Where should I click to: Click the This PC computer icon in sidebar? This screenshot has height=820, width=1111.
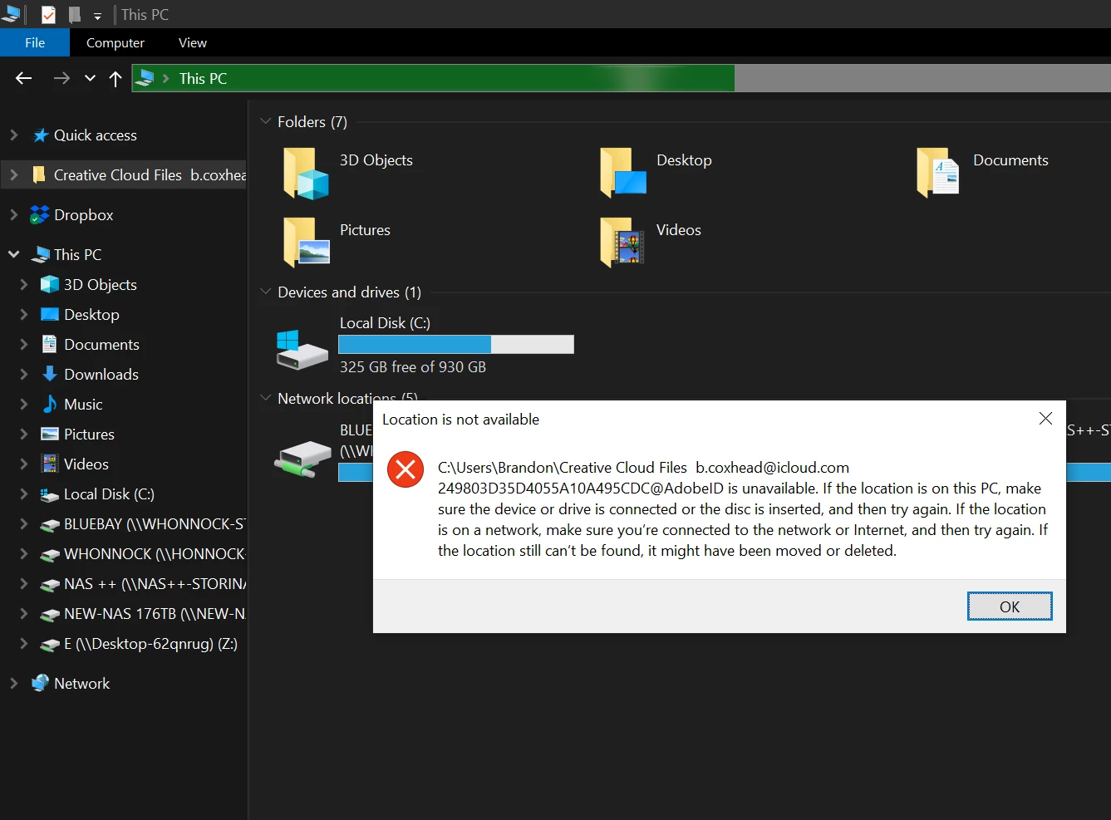tap(41, 255)
